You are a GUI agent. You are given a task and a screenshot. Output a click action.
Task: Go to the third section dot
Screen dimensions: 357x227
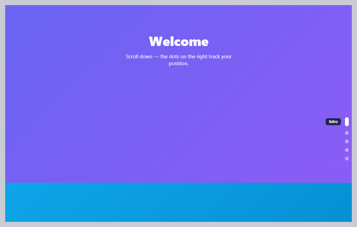(x=347, y=141)
